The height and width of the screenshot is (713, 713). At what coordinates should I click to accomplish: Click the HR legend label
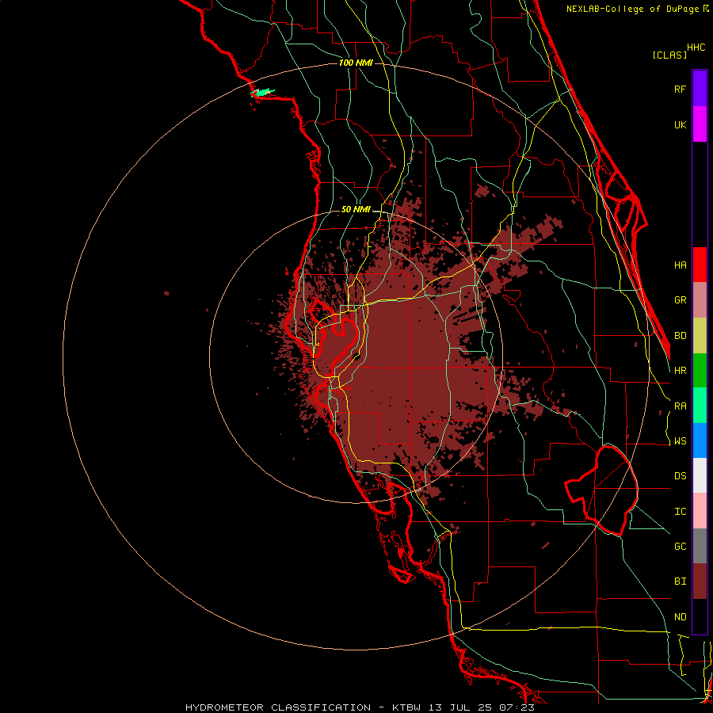(680, 371)
